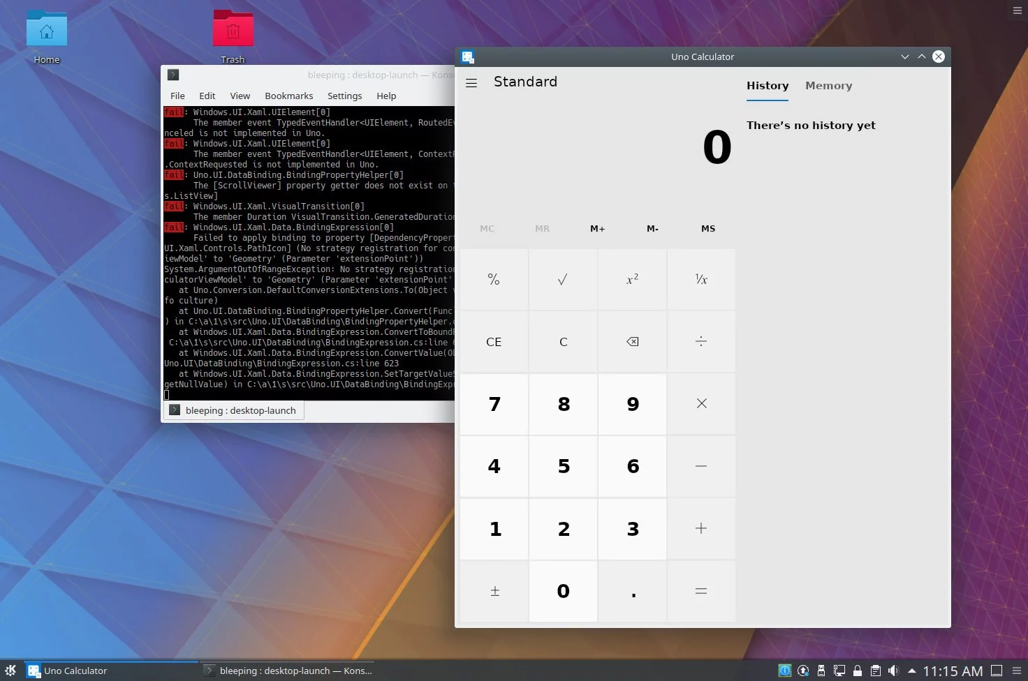Open the KDE application launcher
Screen dimensions: 1028x681
[10, 671]
